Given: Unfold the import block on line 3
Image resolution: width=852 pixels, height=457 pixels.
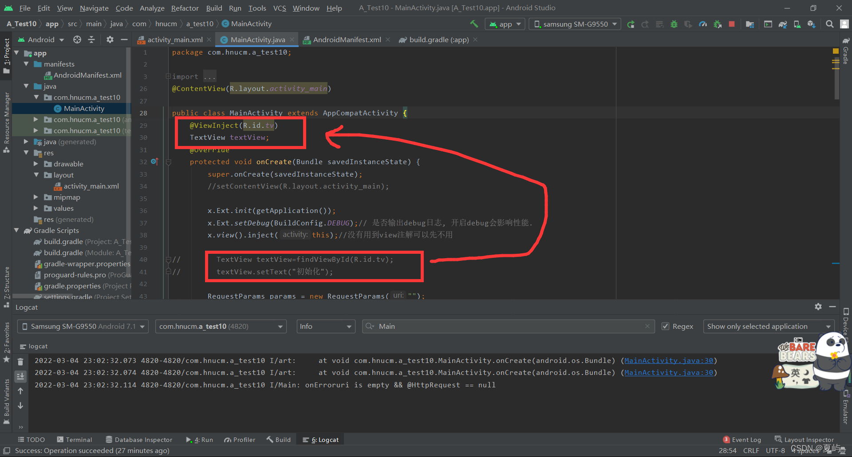Looking at the screenshot, I should tap(168, 76).
